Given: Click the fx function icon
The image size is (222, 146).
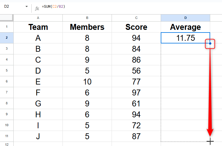Looking at the screenshot, I should pyautogui.click(x=37, y=8).
